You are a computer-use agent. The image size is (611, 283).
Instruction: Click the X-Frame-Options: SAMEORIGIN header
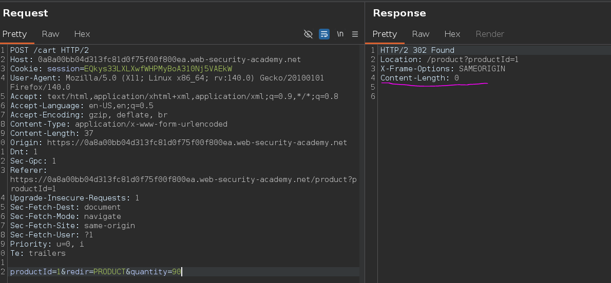pyautogui.click(x=443, y=69)
